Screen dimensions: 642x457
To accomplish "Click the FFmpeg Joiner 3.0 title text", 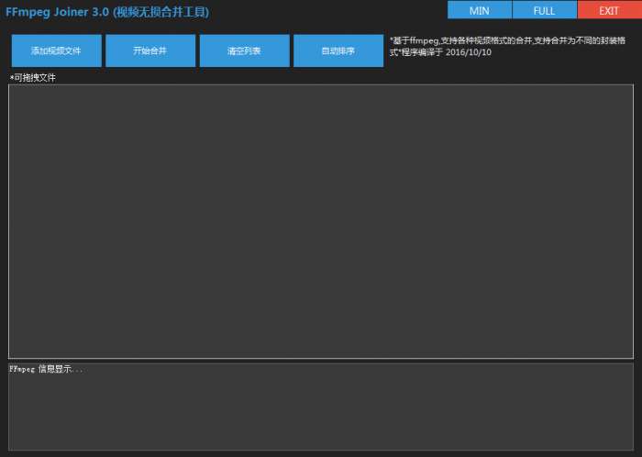I will coord(107,12).
